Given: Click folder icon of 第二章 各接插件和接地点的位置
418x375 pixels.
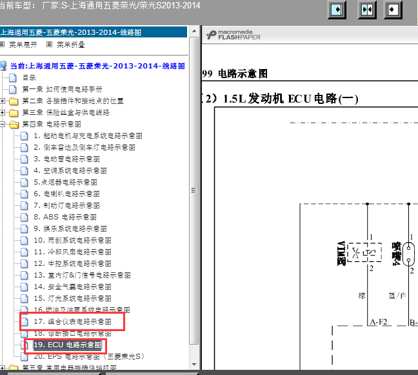Looking at the screenshot, I should [x=14, y=101].
